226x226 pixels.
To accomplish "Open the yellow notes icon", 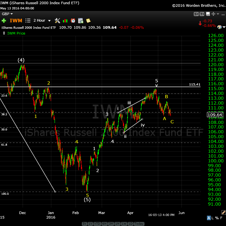I will click(x=88, y=21).
